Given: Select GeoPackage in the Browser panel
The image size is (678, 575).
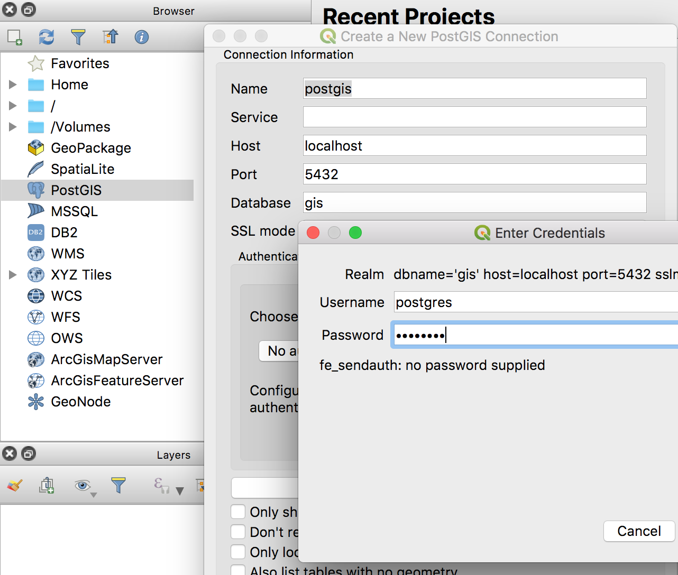Looking at the screenshot, I should tap(90, 148).
